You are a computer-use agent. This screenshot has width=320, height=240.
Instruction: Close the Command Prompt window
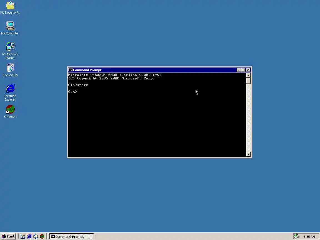pos(248,70)
